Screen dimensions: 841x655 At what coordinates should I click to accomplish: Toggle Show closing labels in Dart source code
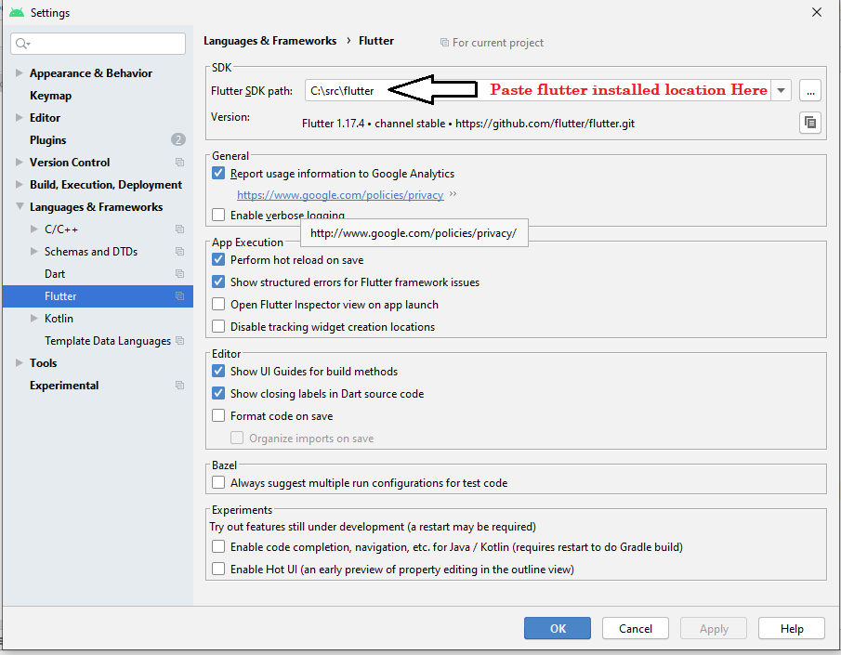[x=218, y=393]
